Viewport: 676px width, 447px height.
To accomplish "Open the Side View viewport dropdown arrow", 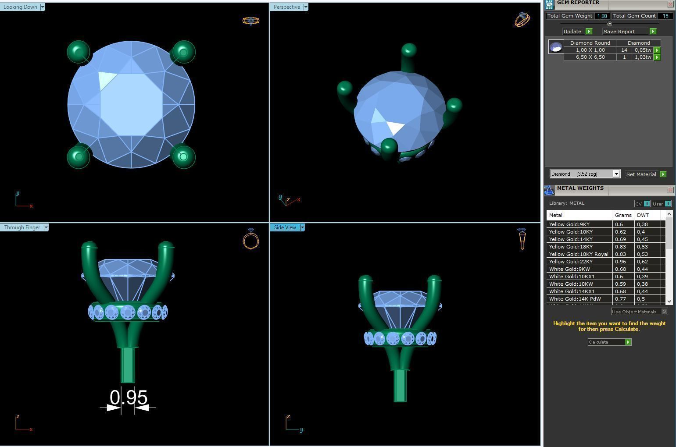I will point(302,227).
